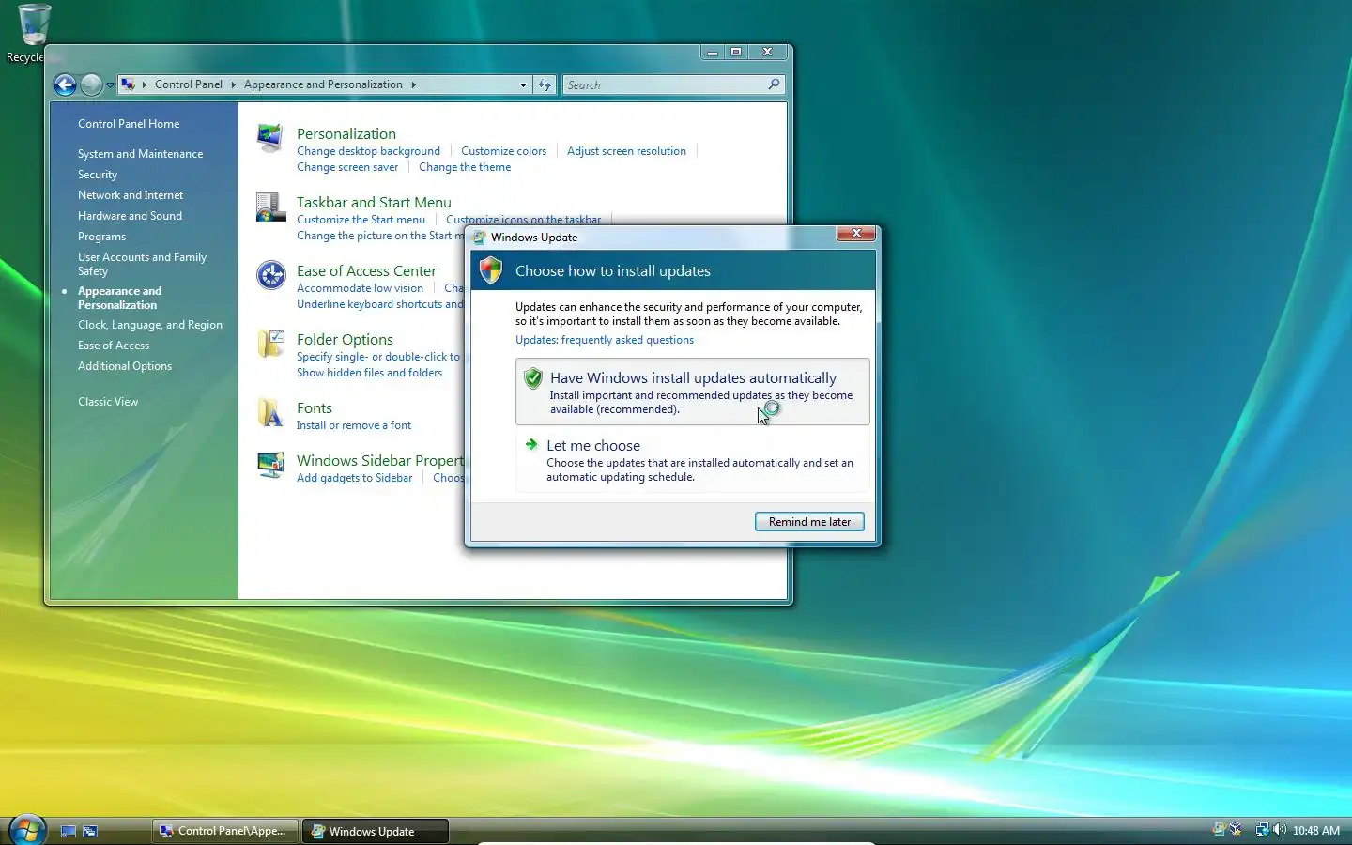The width and height of the screenshot is (1352, 845).
Task: Click the Folder Options icon
Action: pos(270,344)
